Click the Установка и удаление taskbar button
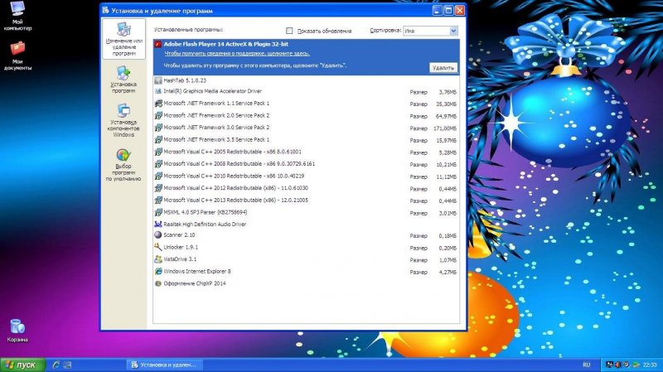 [164, 365]
